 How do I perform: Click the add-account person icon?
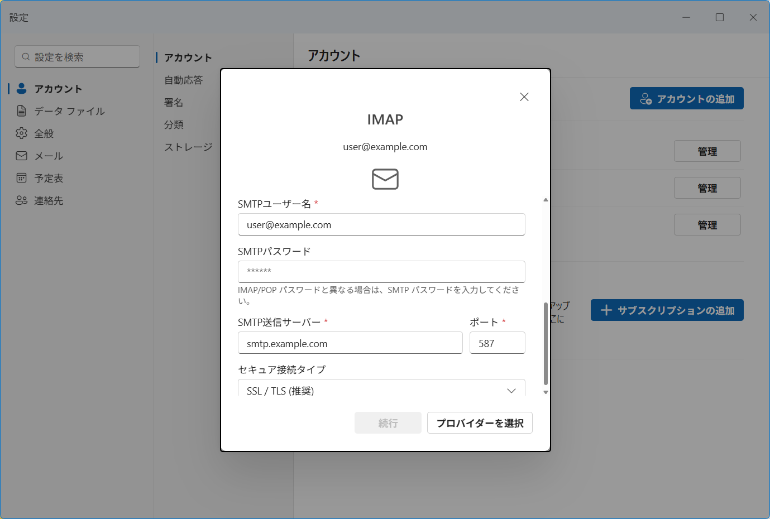(x=645, y=99)
